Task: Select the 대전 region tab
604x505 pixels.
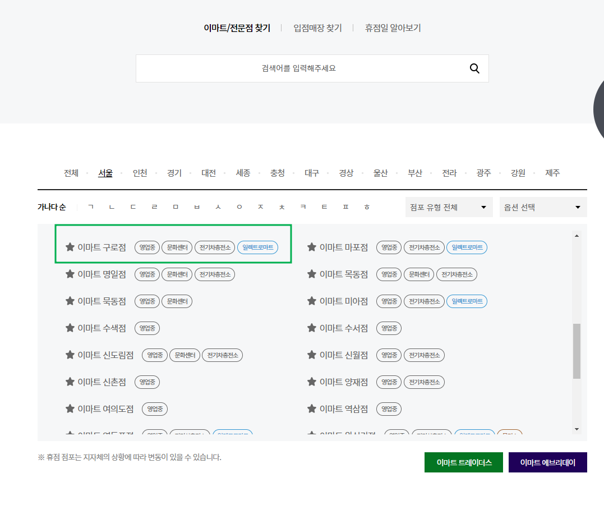Action: [209, 173]
